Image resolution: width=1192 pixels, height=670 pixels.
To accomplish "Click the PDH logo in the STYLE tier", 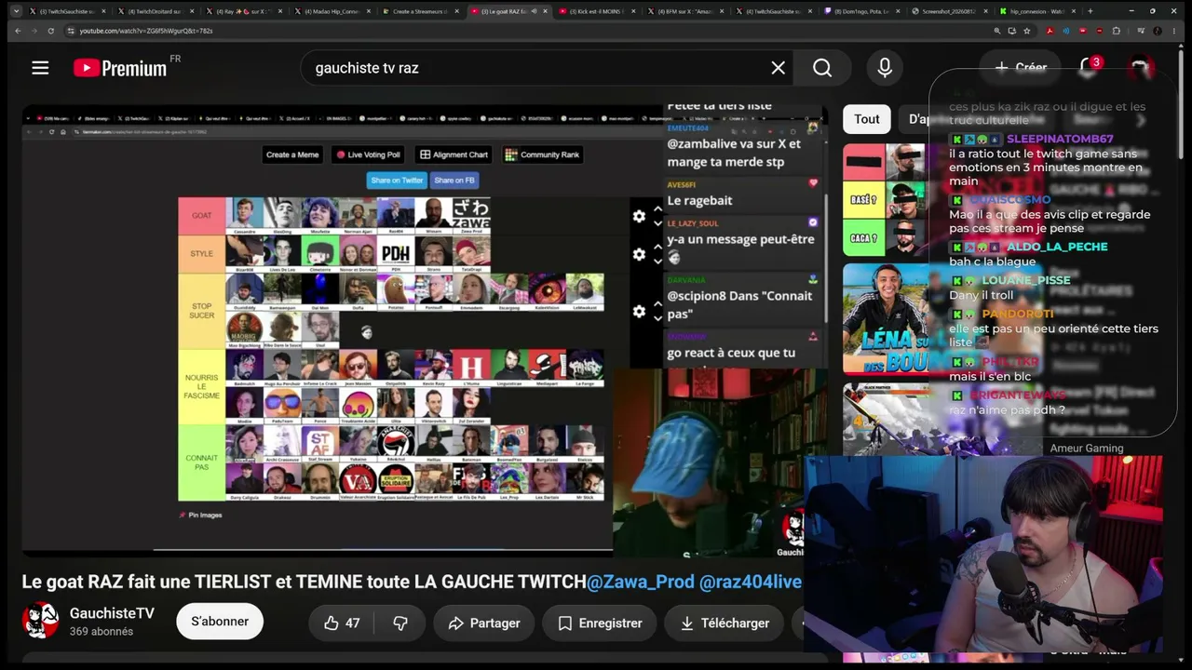I will pos(396,253).
